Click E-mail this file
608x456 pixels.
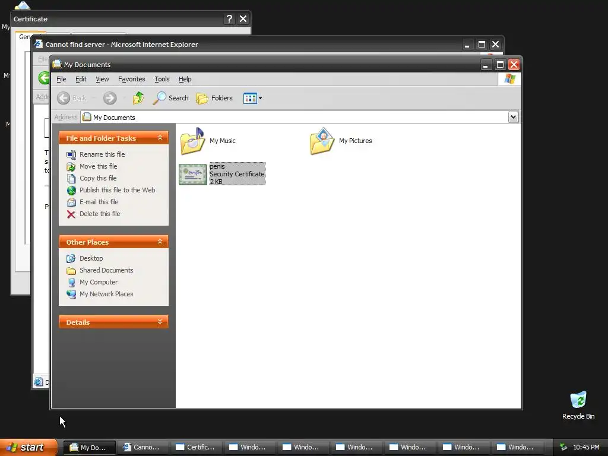99,202
